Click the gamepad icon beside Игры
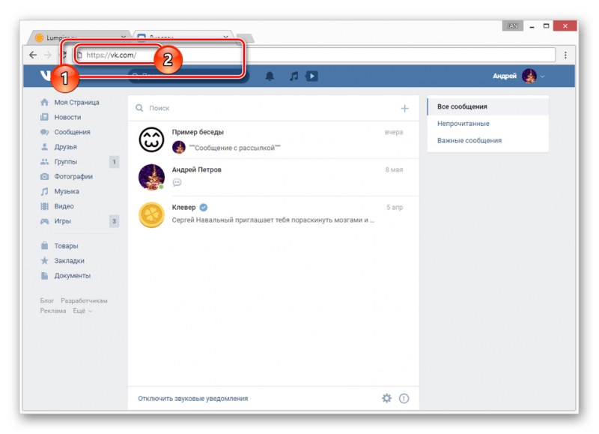The height and width of the screenshot is (434, 599). point(45,221)
